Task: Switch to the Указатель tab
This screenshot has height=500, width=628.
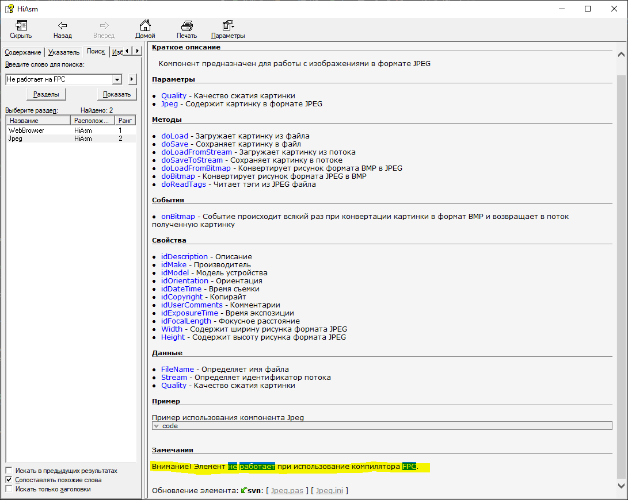Action: 64,52
